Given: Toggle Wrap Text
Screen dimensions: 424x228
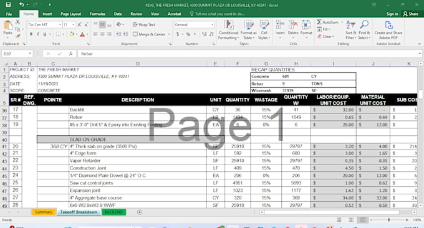Looking at the screenshot, I should (144, 24).
